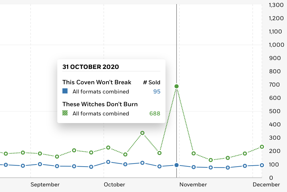Click the filled green 688 peak data point
287x192 pixels.
click(176, 86)
